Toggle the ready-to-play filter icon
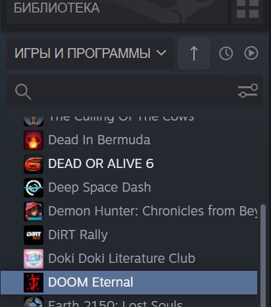 [x=251, y=53]
